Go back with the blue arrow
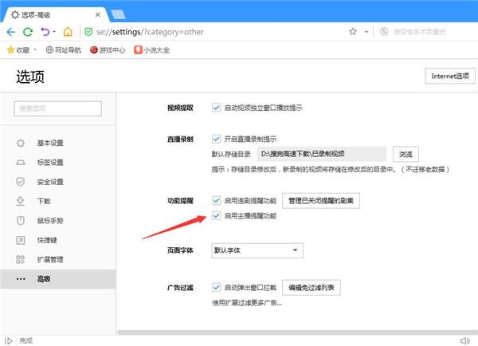The image size is (478, 346). pos(10,32)
